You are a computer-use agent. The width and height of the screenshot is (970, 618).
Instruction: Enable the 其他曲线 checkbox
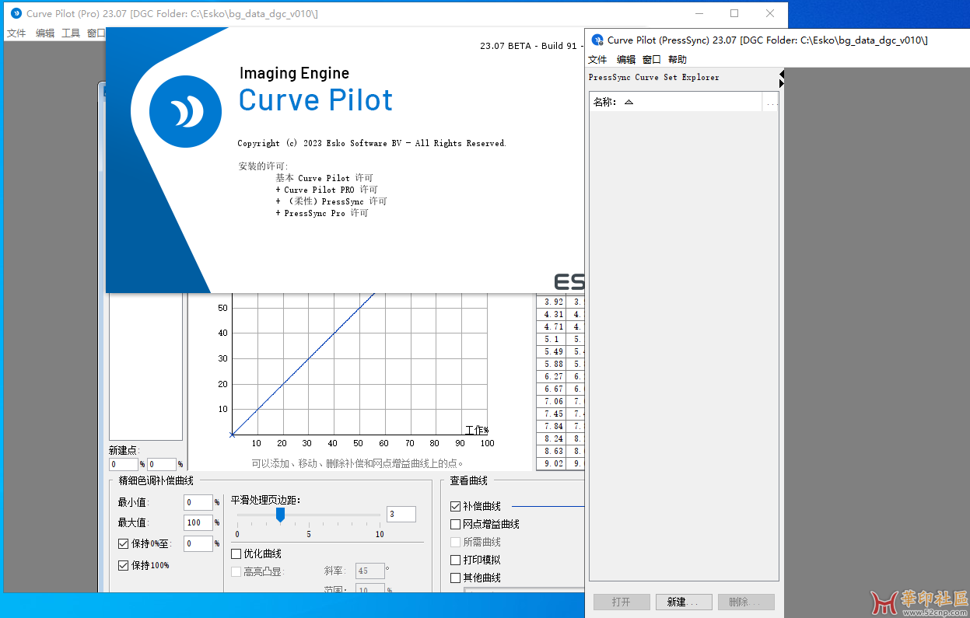[456, 578]
